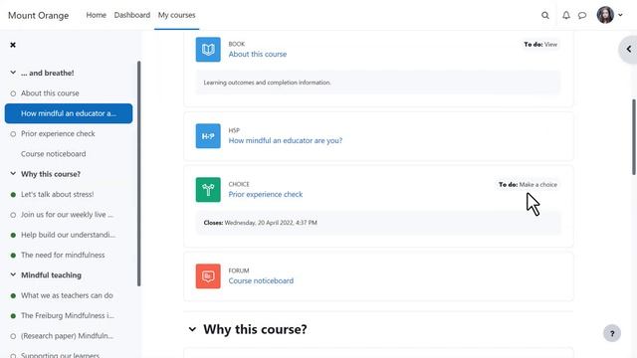This screenshot has height=358, width=637.
Task: Open the user menu dropdown arrow
Action: [x=620, y=15]
